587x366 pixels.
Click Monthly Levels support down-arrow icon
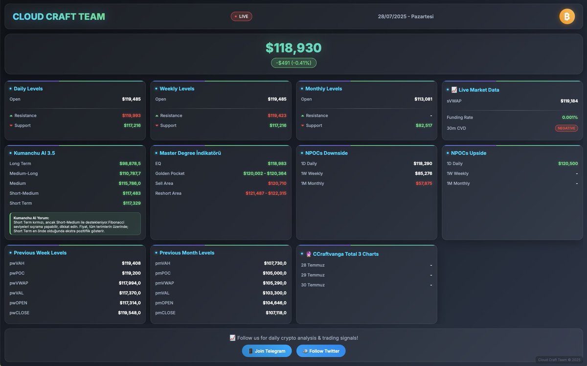click(x=303, y=126)
